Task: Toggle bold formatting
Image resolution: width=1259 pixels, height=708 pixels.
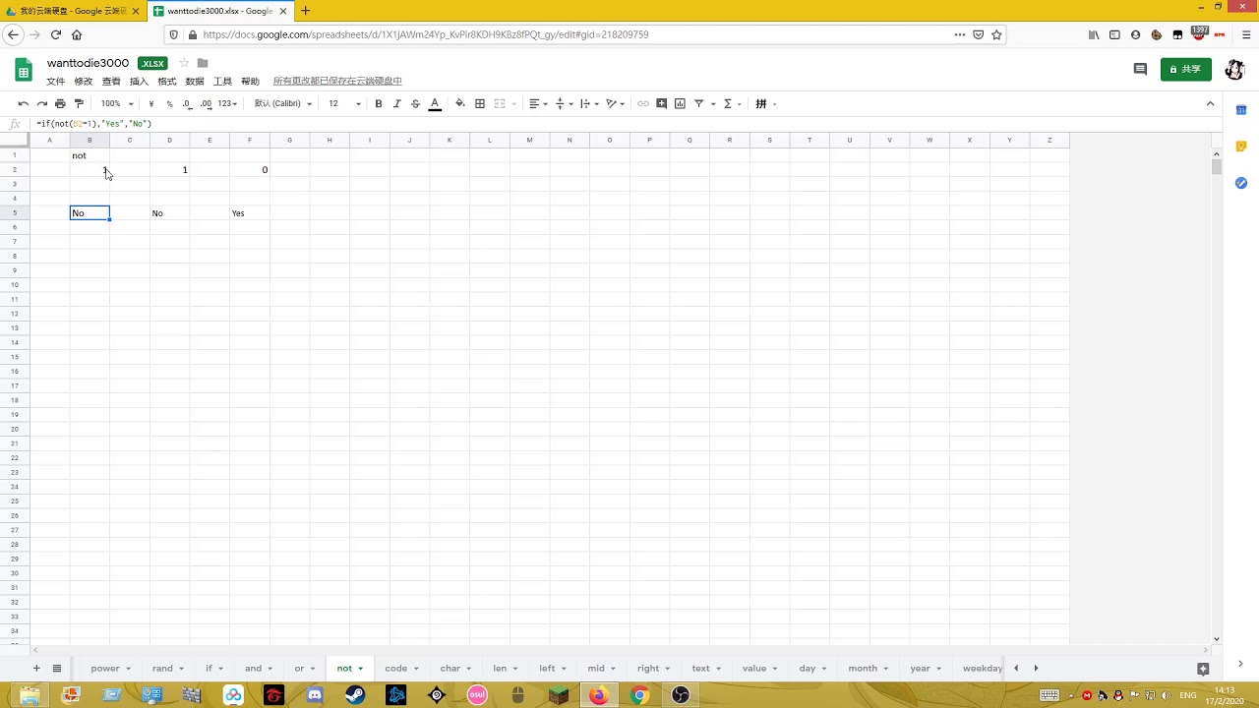Action: coord(379,103)
